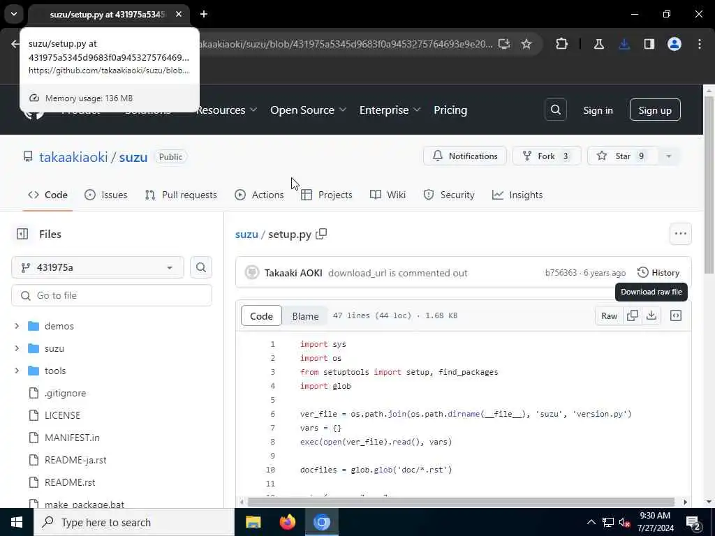Bookmark this page with the star icon
715x536 pixels.
tap(526, 44)
